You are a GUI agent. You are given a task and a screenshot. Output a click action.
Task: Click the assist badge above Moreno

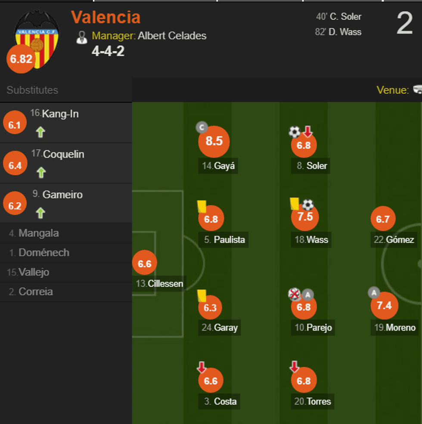374,293
